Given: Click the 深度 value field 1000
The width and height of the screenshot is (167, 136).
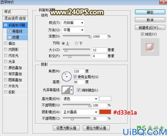Looking at the screenshot, I should 100,36.
